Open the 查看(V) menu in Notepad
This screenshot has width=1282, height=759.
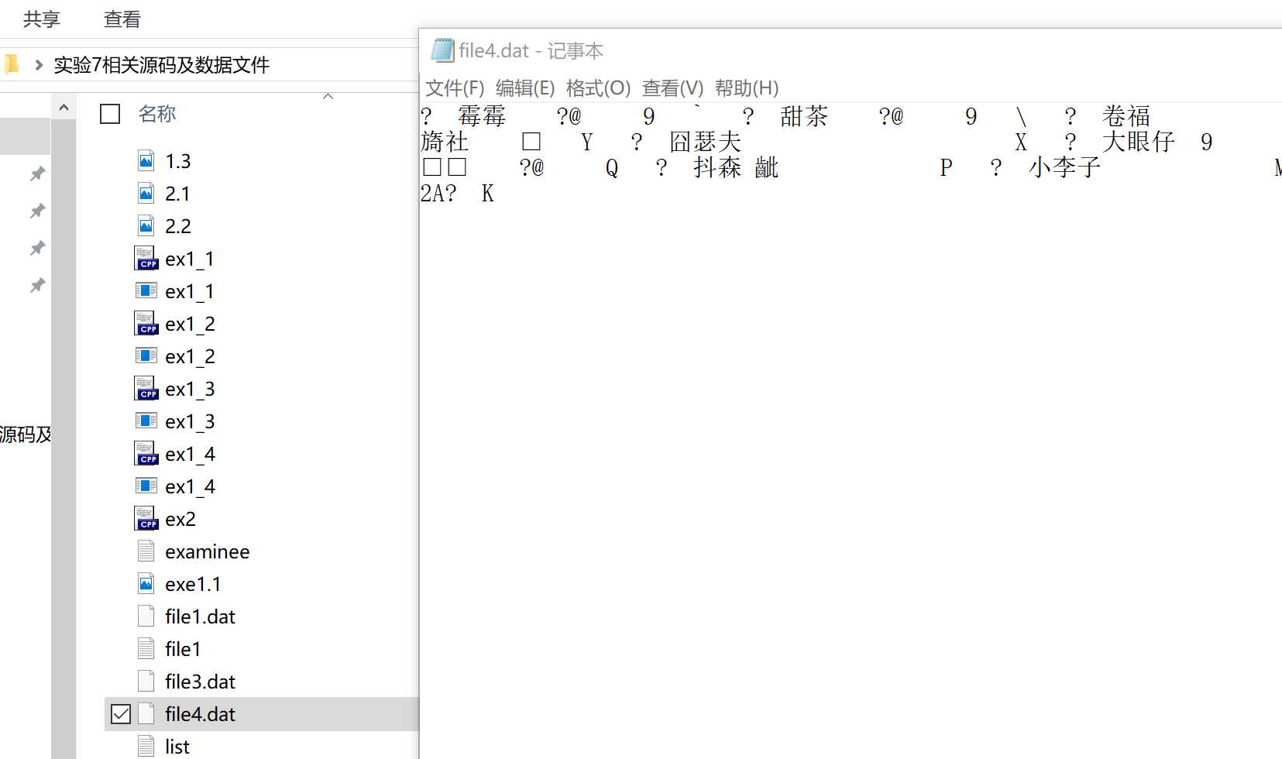point(672,88)
